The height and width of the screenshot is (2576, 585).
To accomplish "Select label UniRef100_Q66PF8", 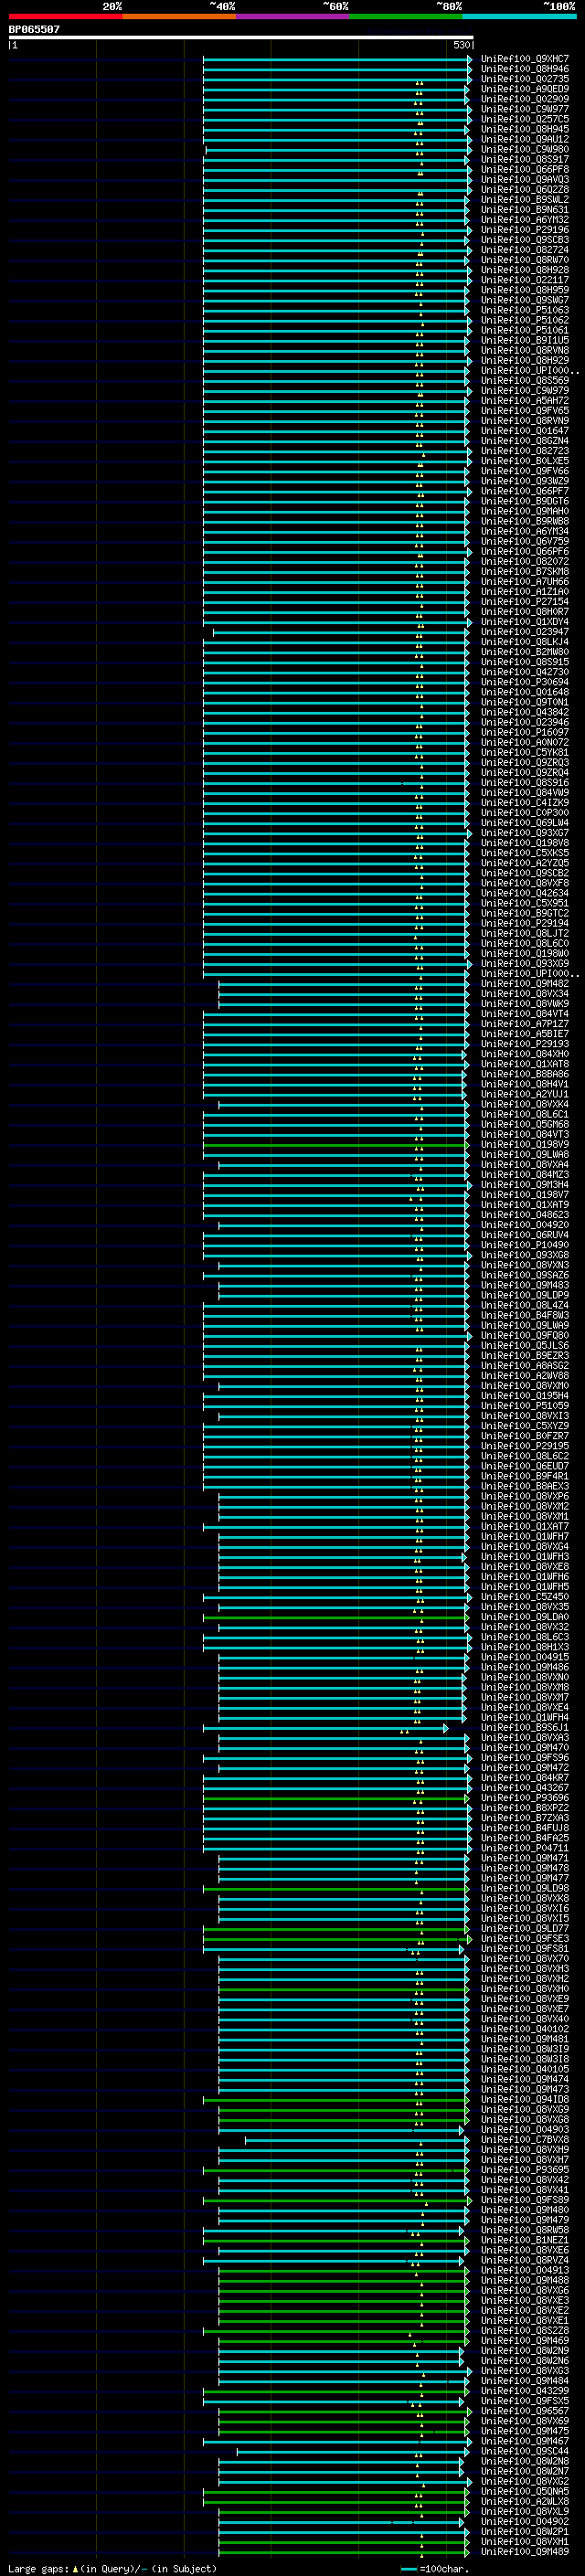I will (x=525, y=169).
